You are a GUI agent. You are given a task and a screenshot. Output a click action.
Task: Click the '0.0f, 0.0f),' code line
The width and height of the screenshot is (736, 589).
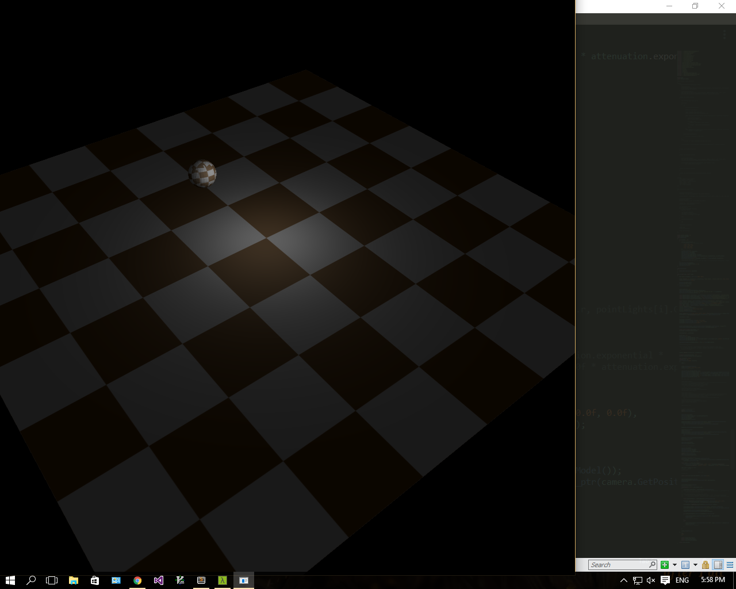[607, 413]
